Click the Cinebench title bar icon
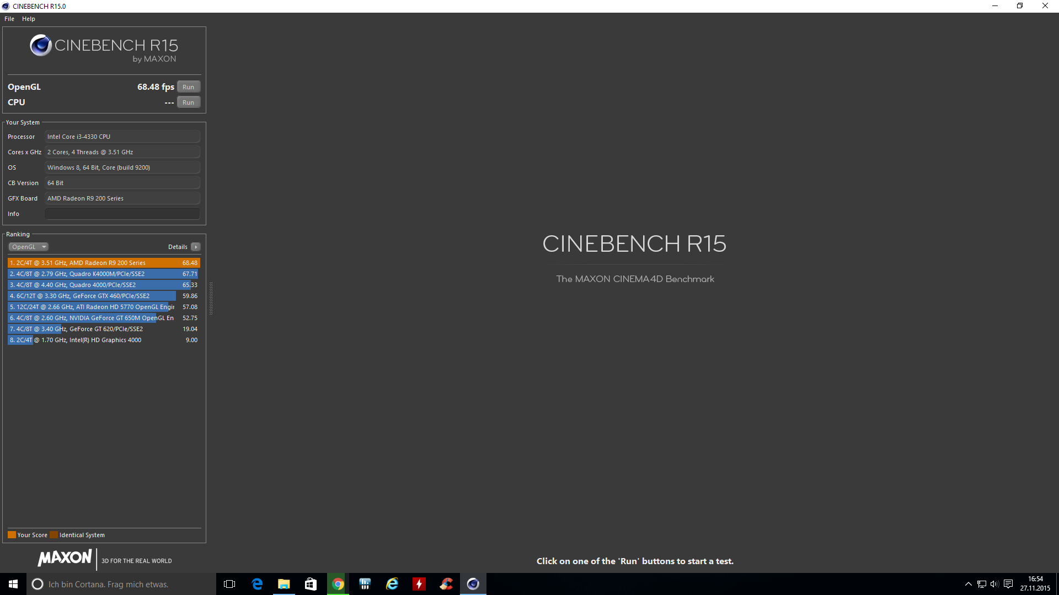The height and width of the screenshot is (595, 1059). click(x=6, y=6)
